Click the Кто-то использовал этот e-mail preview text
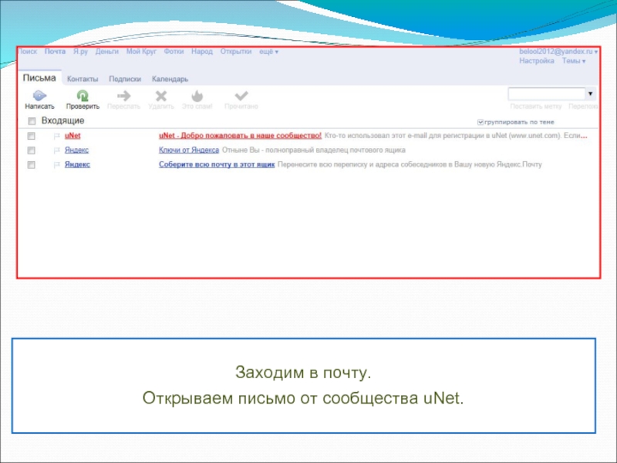Screen dimensions: 617x463 click(456, 136)
